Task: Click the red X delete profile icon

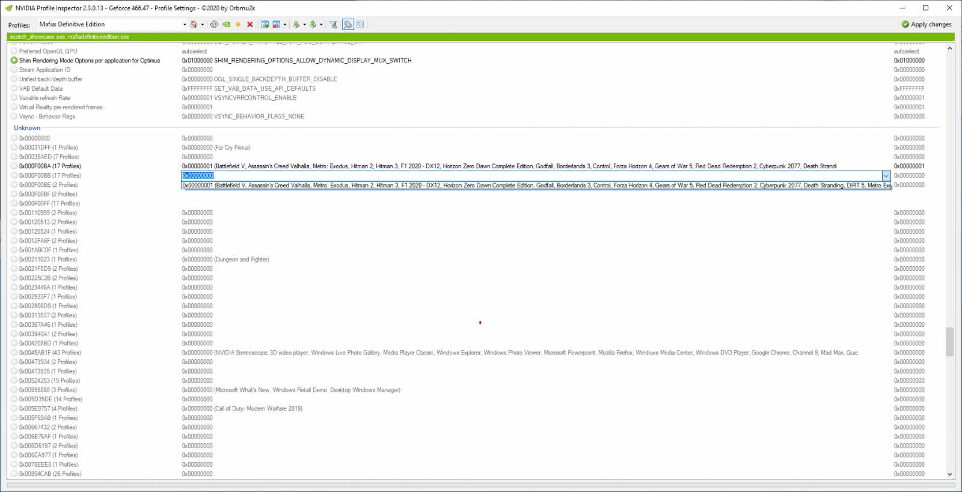Action: pos(250,25)
